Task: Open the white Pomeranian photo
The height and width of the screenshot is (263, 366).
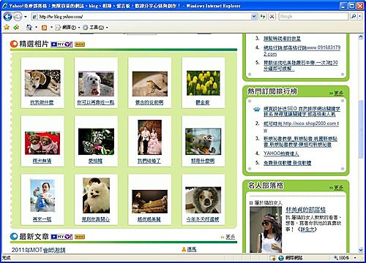Action: 96,196
